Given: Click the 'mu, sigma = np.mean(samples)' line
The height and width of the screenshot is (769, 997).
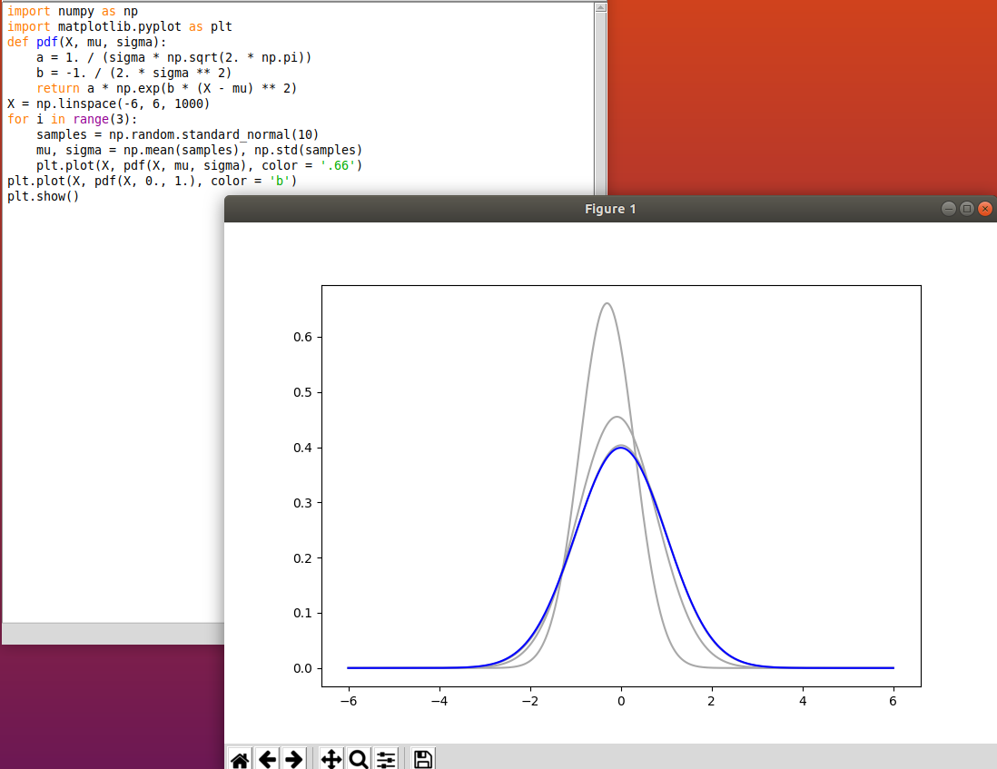Looking at the screenshot, I should point(199,150).
